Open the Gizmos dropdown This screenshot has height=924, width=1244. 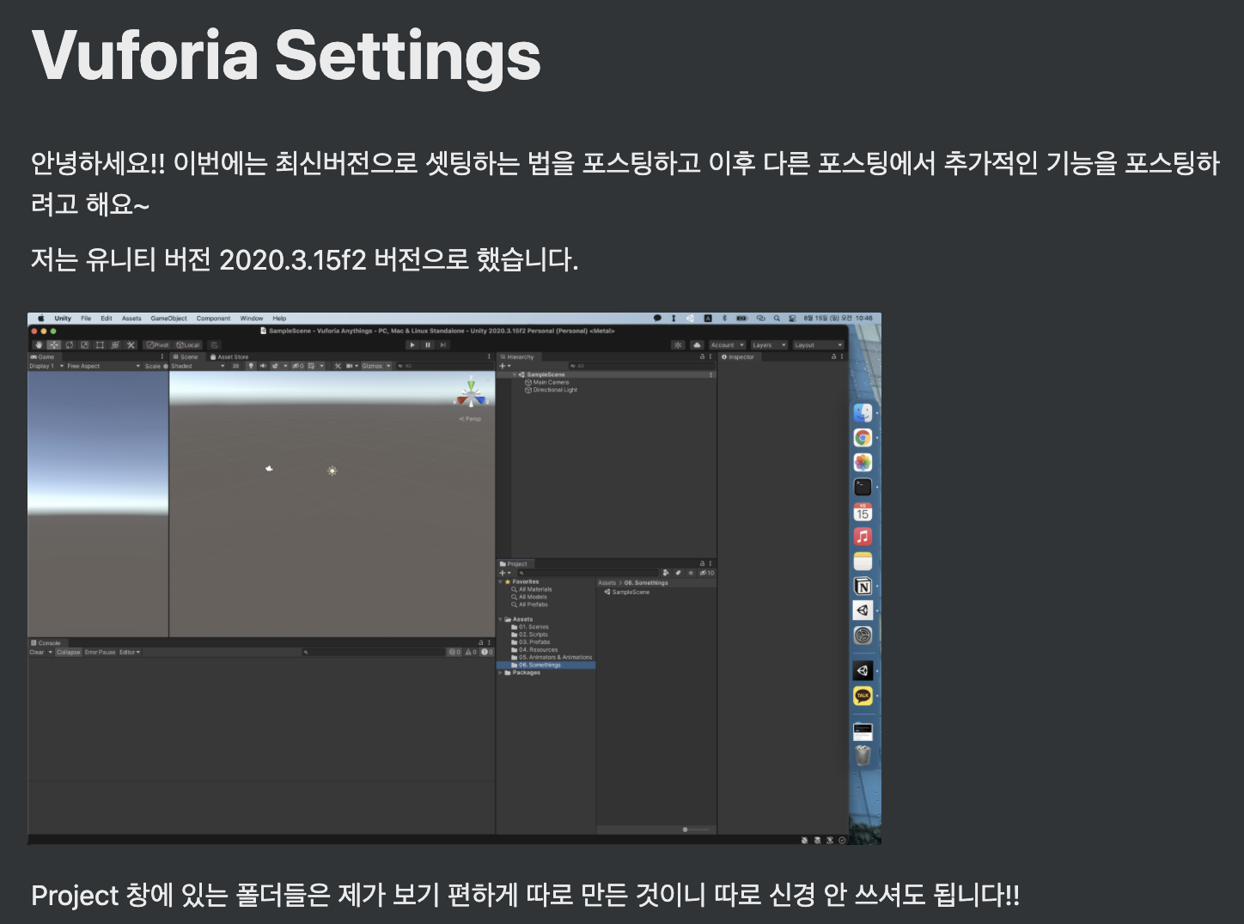[376, 366]
